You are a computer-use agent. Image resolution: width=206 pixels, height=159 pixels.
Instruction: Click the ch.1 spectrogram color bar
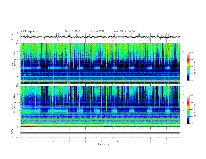click(188, 67)
